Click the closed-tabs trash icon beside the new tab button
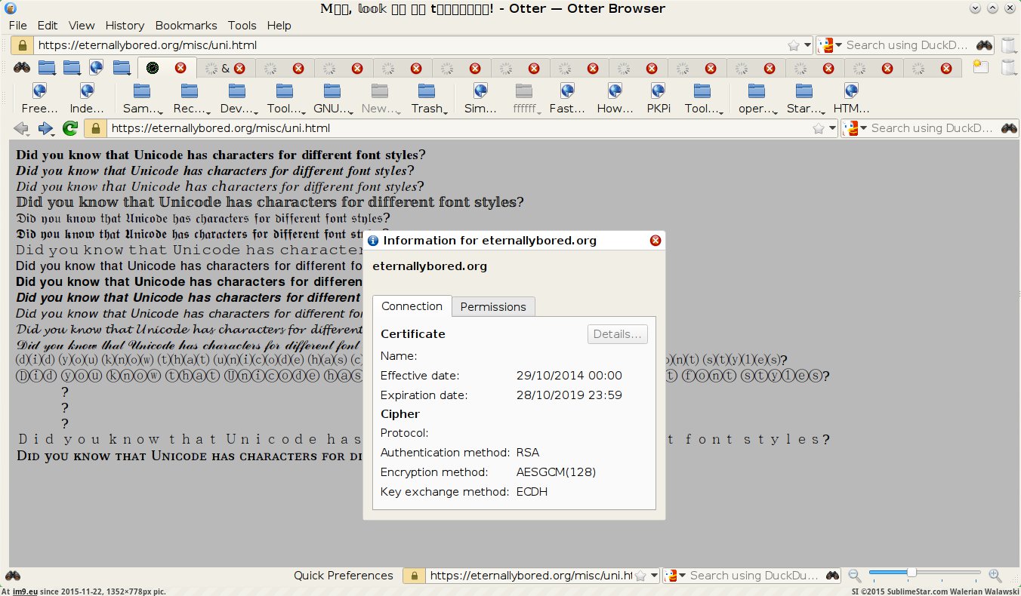Viewport: 1021px width, 596px height. tap(1008, 67)
